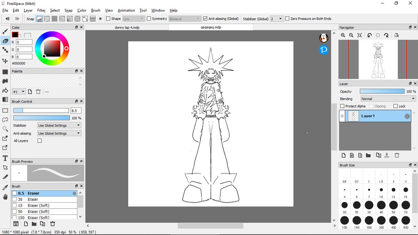Tick the Lock checkbox in Layer panel
Screen dimensions: 418x235
point(395,106)
